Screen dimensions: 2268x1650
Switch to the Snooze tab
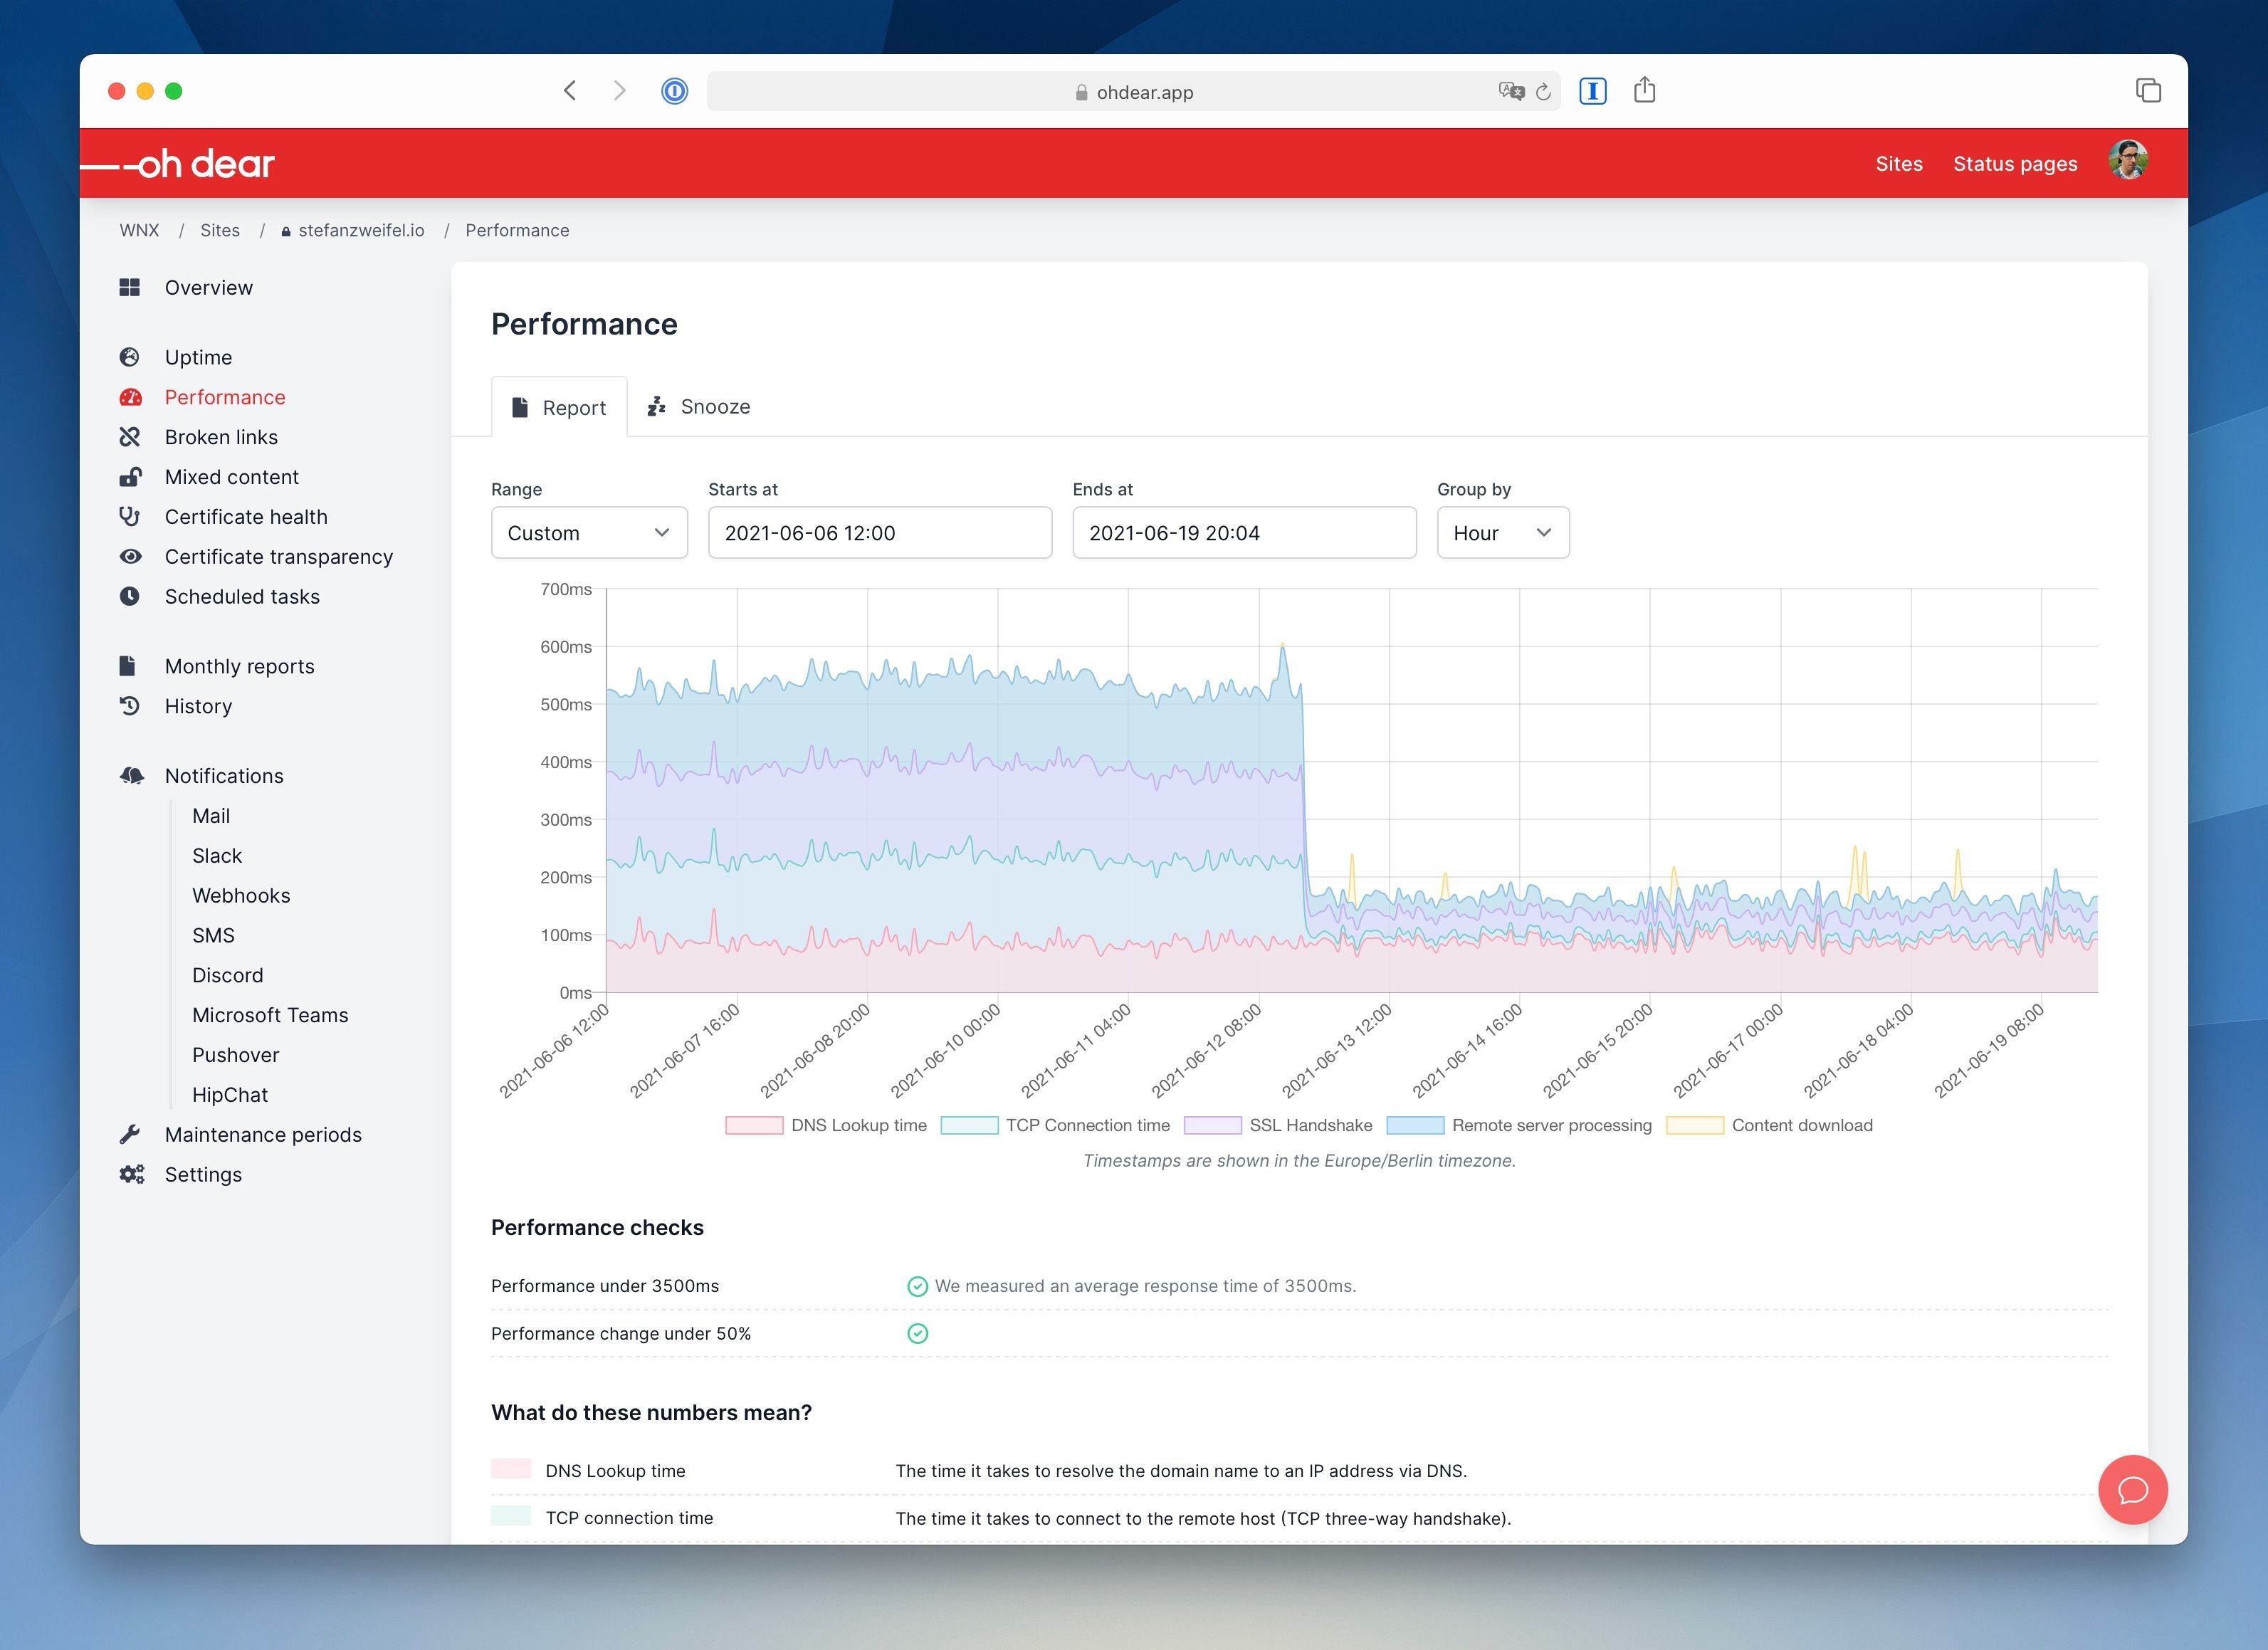tap(699, 407)
